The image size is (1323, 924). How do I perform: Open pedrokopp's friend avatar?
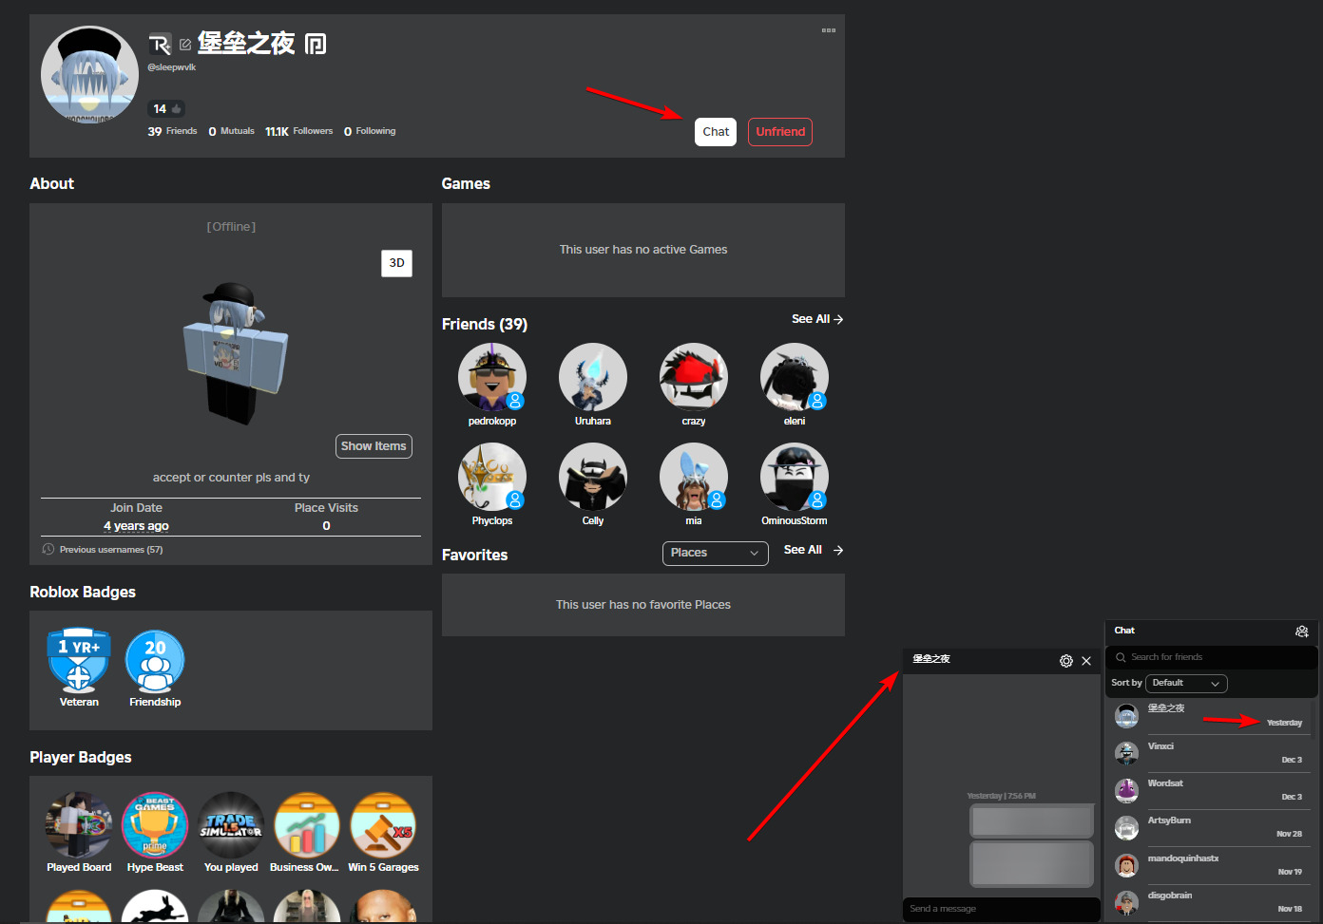point(492,377)
